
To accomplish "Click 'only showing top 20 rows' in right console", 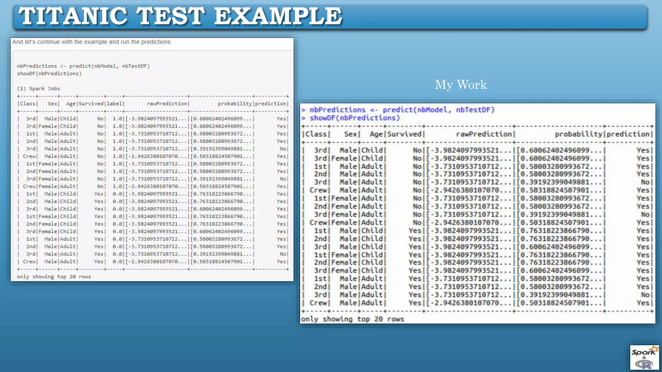I will click(353, 319).
